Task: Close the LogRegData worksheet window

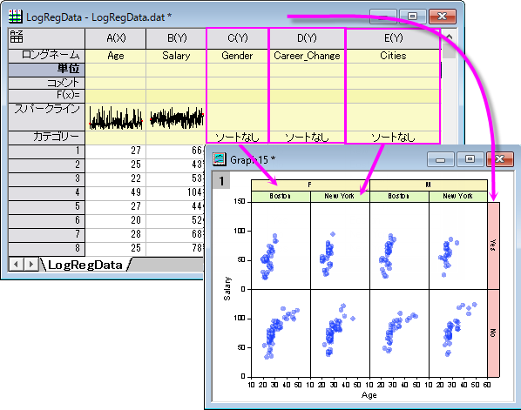Action: pos(443,16)
